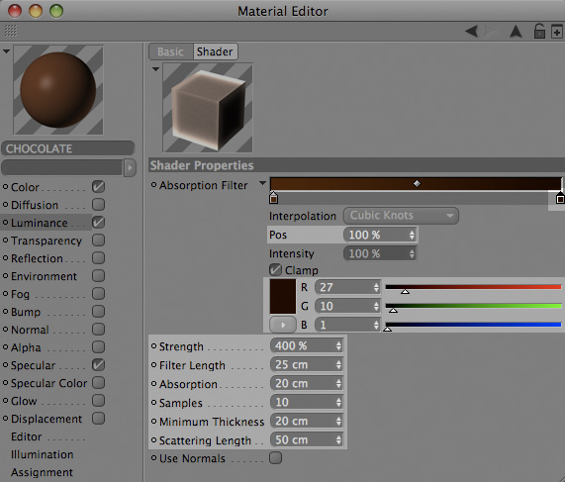
Task: Click the Absorption Filter animation dot
Action: coord(153,184)
